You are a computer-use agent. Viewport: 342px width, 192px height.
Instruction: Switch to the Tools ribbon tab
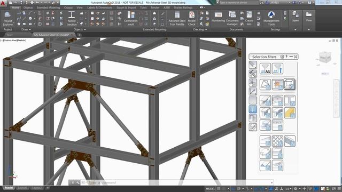pos(143,7)
